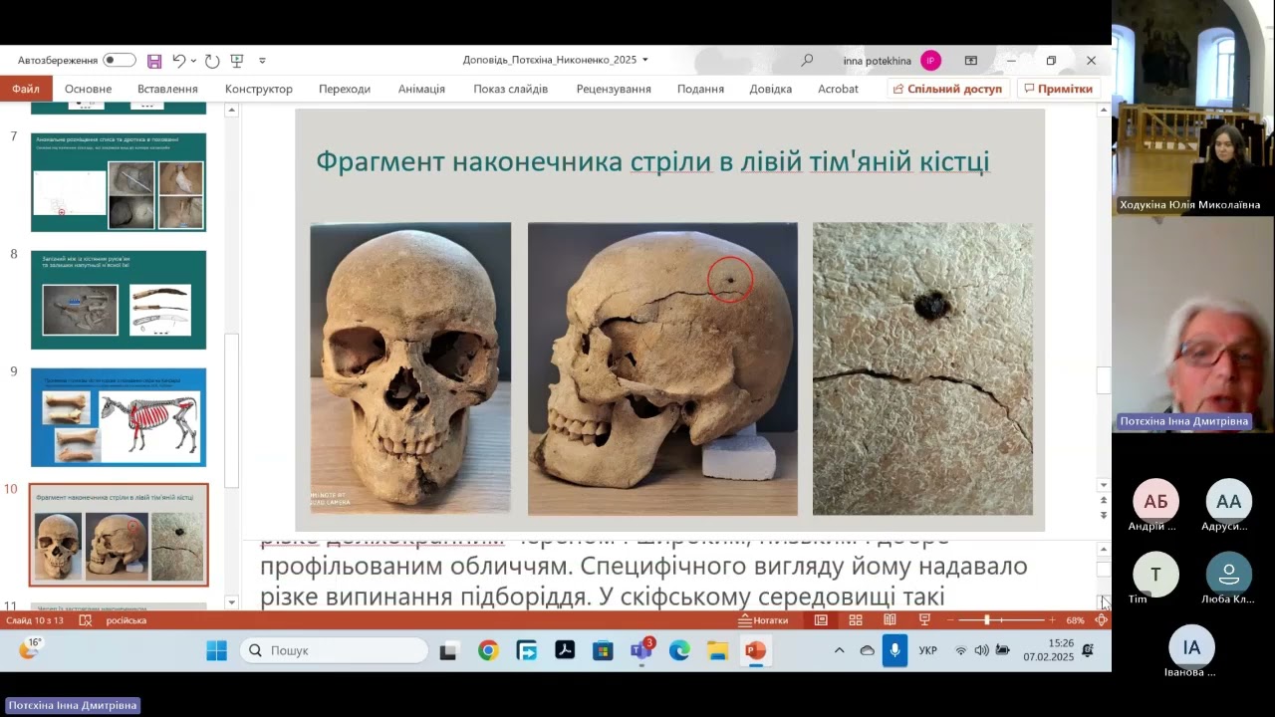1275x717 pixels.
Task: Open Task View on the taskbar
Action: (448, 650)
